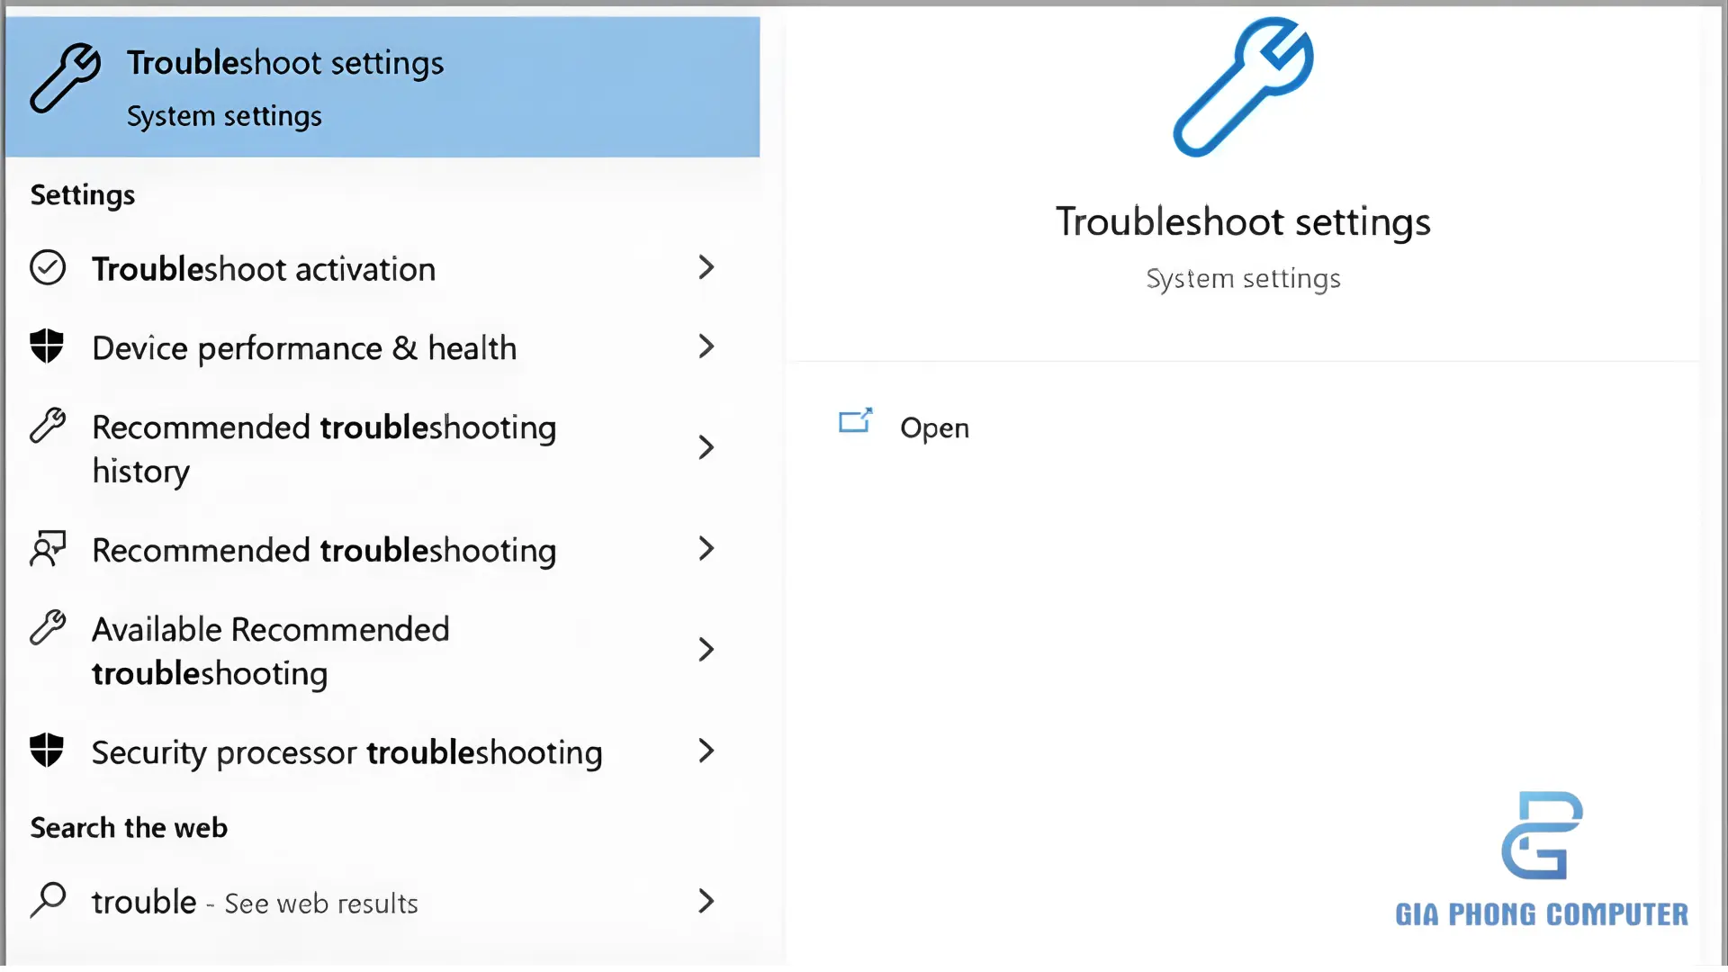This screenshot has width=1728, height=972.
Task: Expand Device performance & health options
Action: click(x=707, y=346)
